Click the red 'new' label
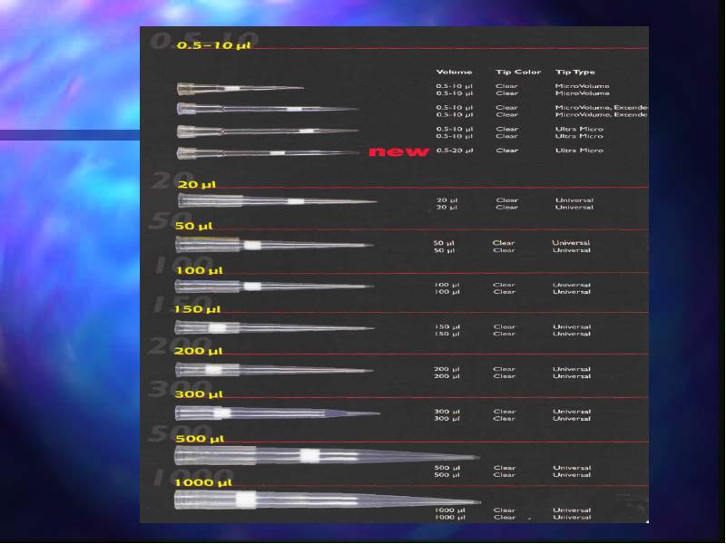 tap(399, 151)
